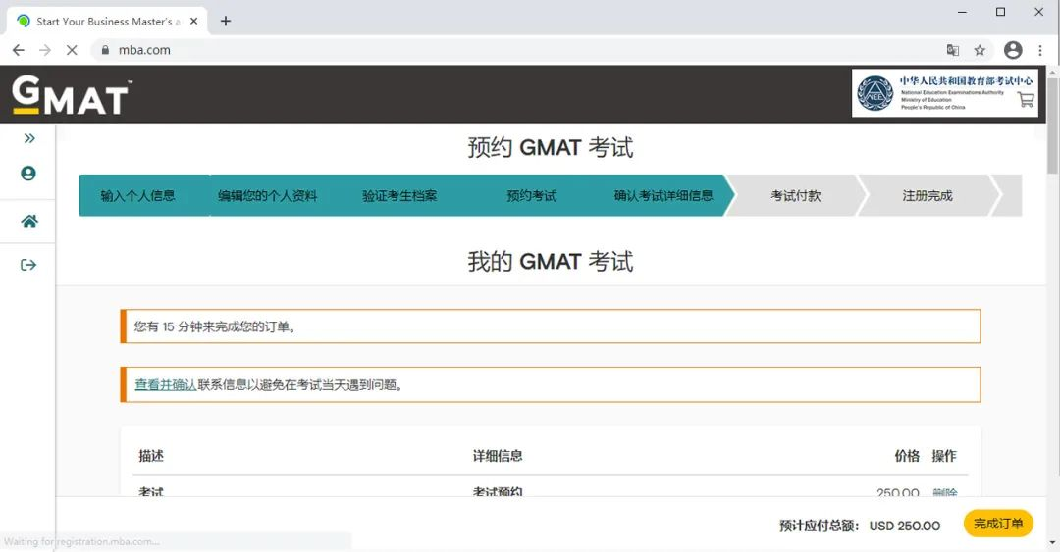
Task: Open a new browser tab
Action: tap(226, 21)
